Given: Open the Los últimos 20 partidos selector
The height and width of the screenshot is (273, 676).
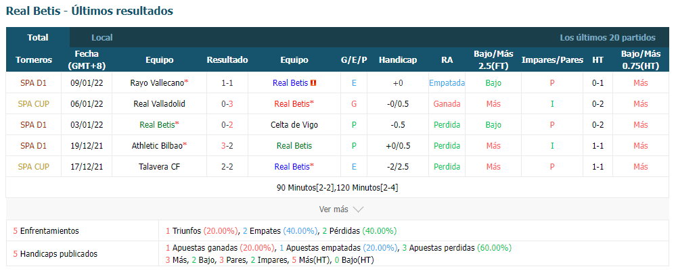Looking at the screenshot, I should pyautogui.click(x=608, y=37).
